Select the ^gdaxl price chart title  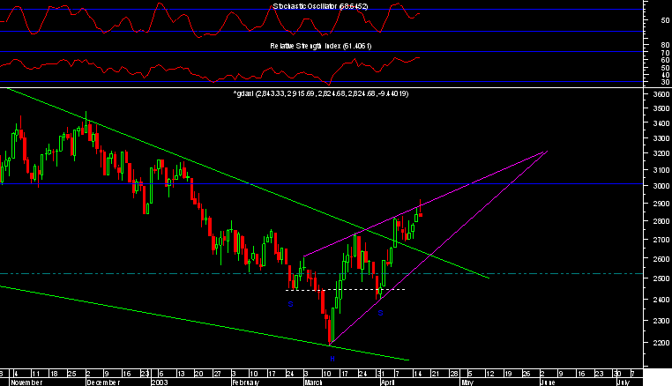pyautogui.click(x=321, y=93)
